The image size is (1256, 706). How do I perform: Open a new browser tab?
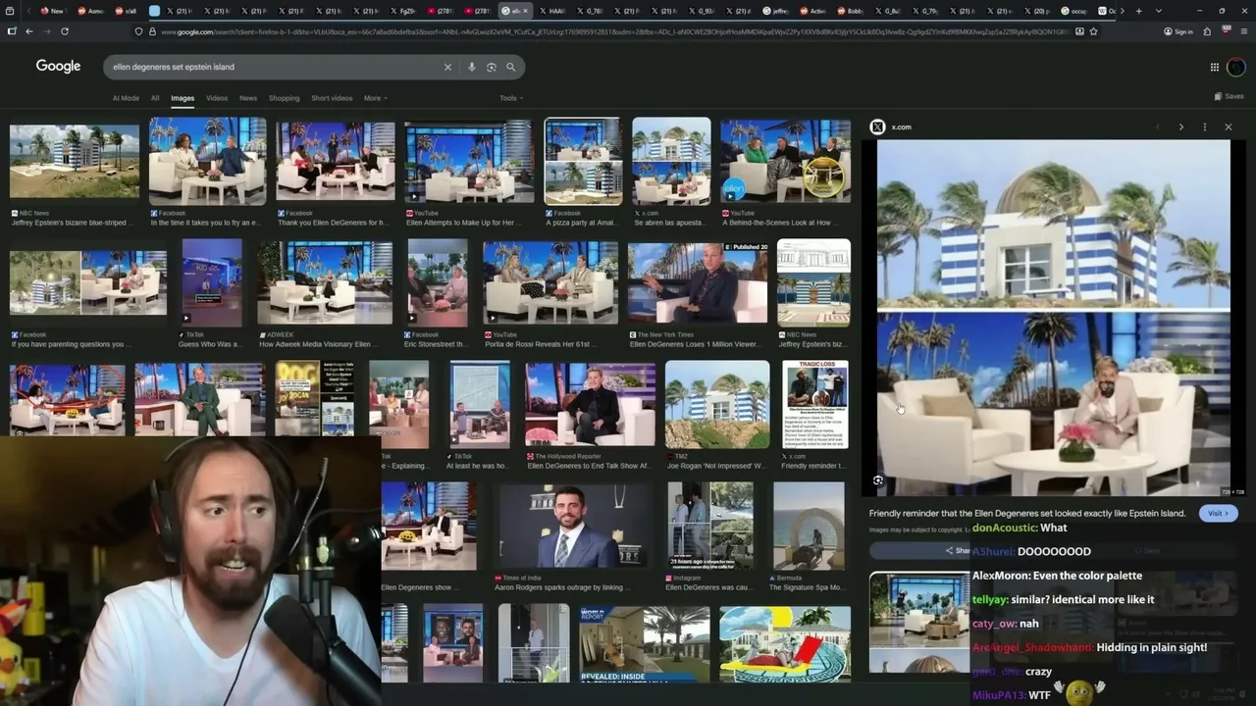(x=1138, y=11)
